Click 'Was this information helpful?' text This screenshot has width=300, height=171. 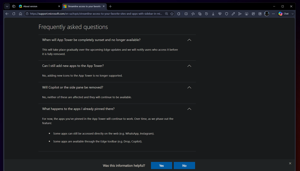pyautogui.click(x=124, y=165)
